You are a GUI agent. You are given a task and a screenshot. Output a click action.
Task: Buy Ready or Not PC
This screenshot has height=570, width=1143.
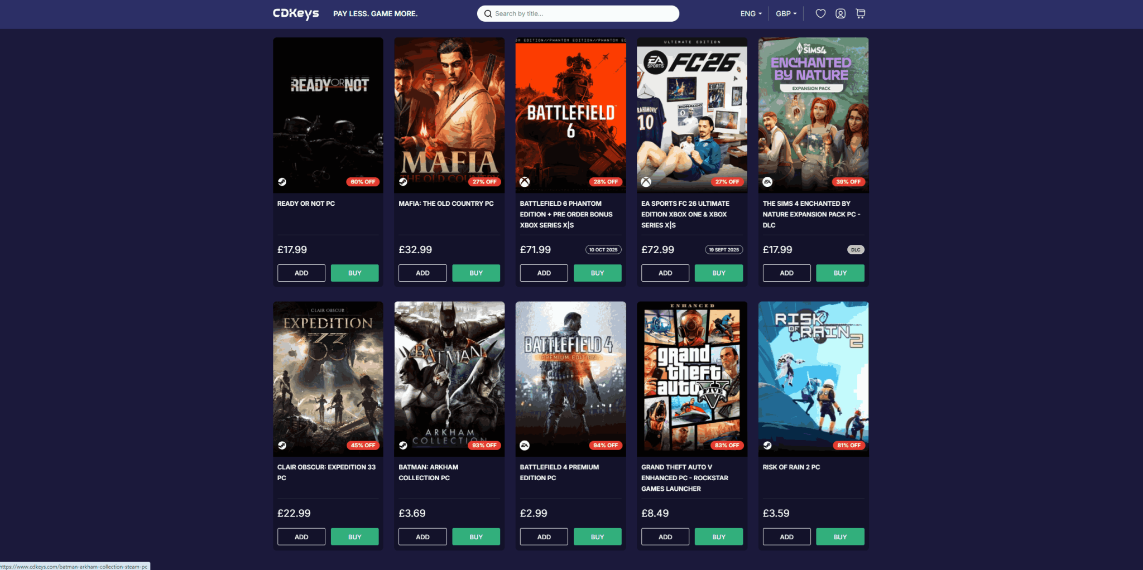354,273
